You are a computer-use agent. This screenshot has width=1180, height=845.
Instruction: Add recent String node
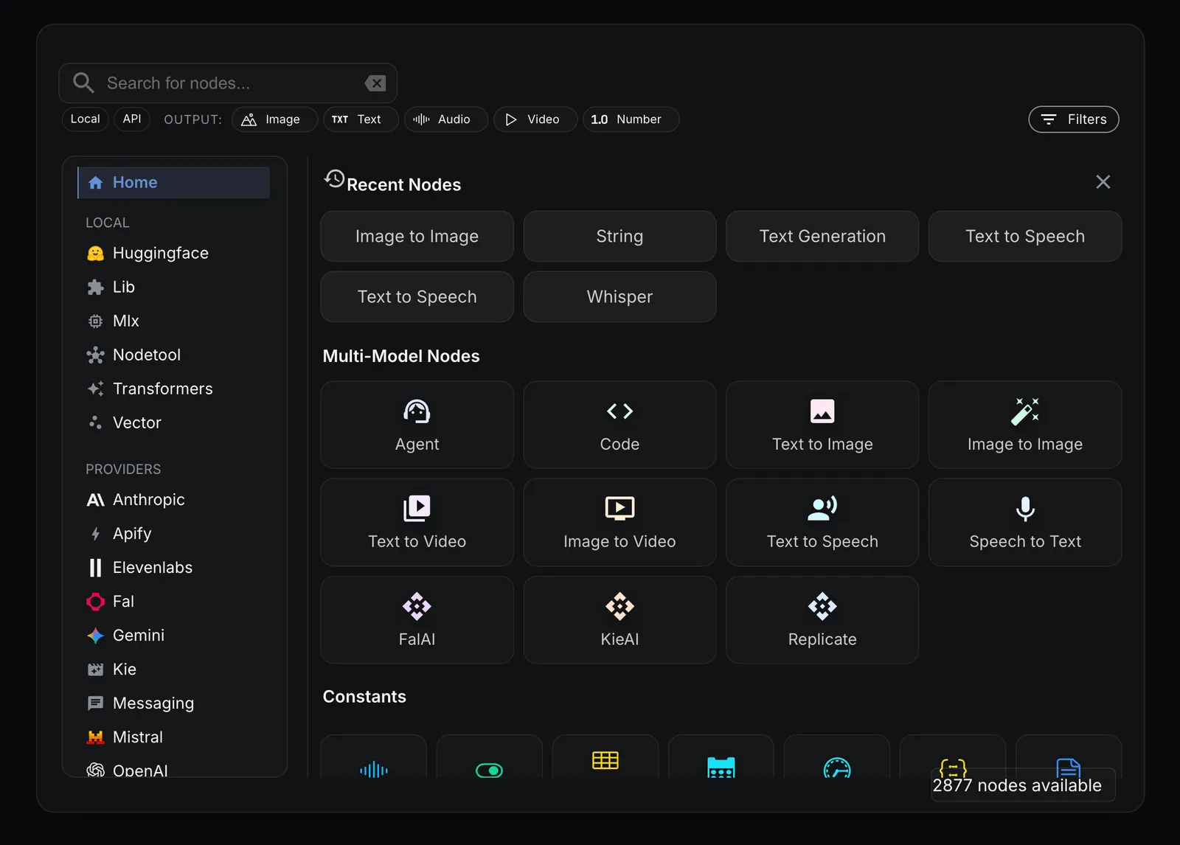tap(619, 236)
